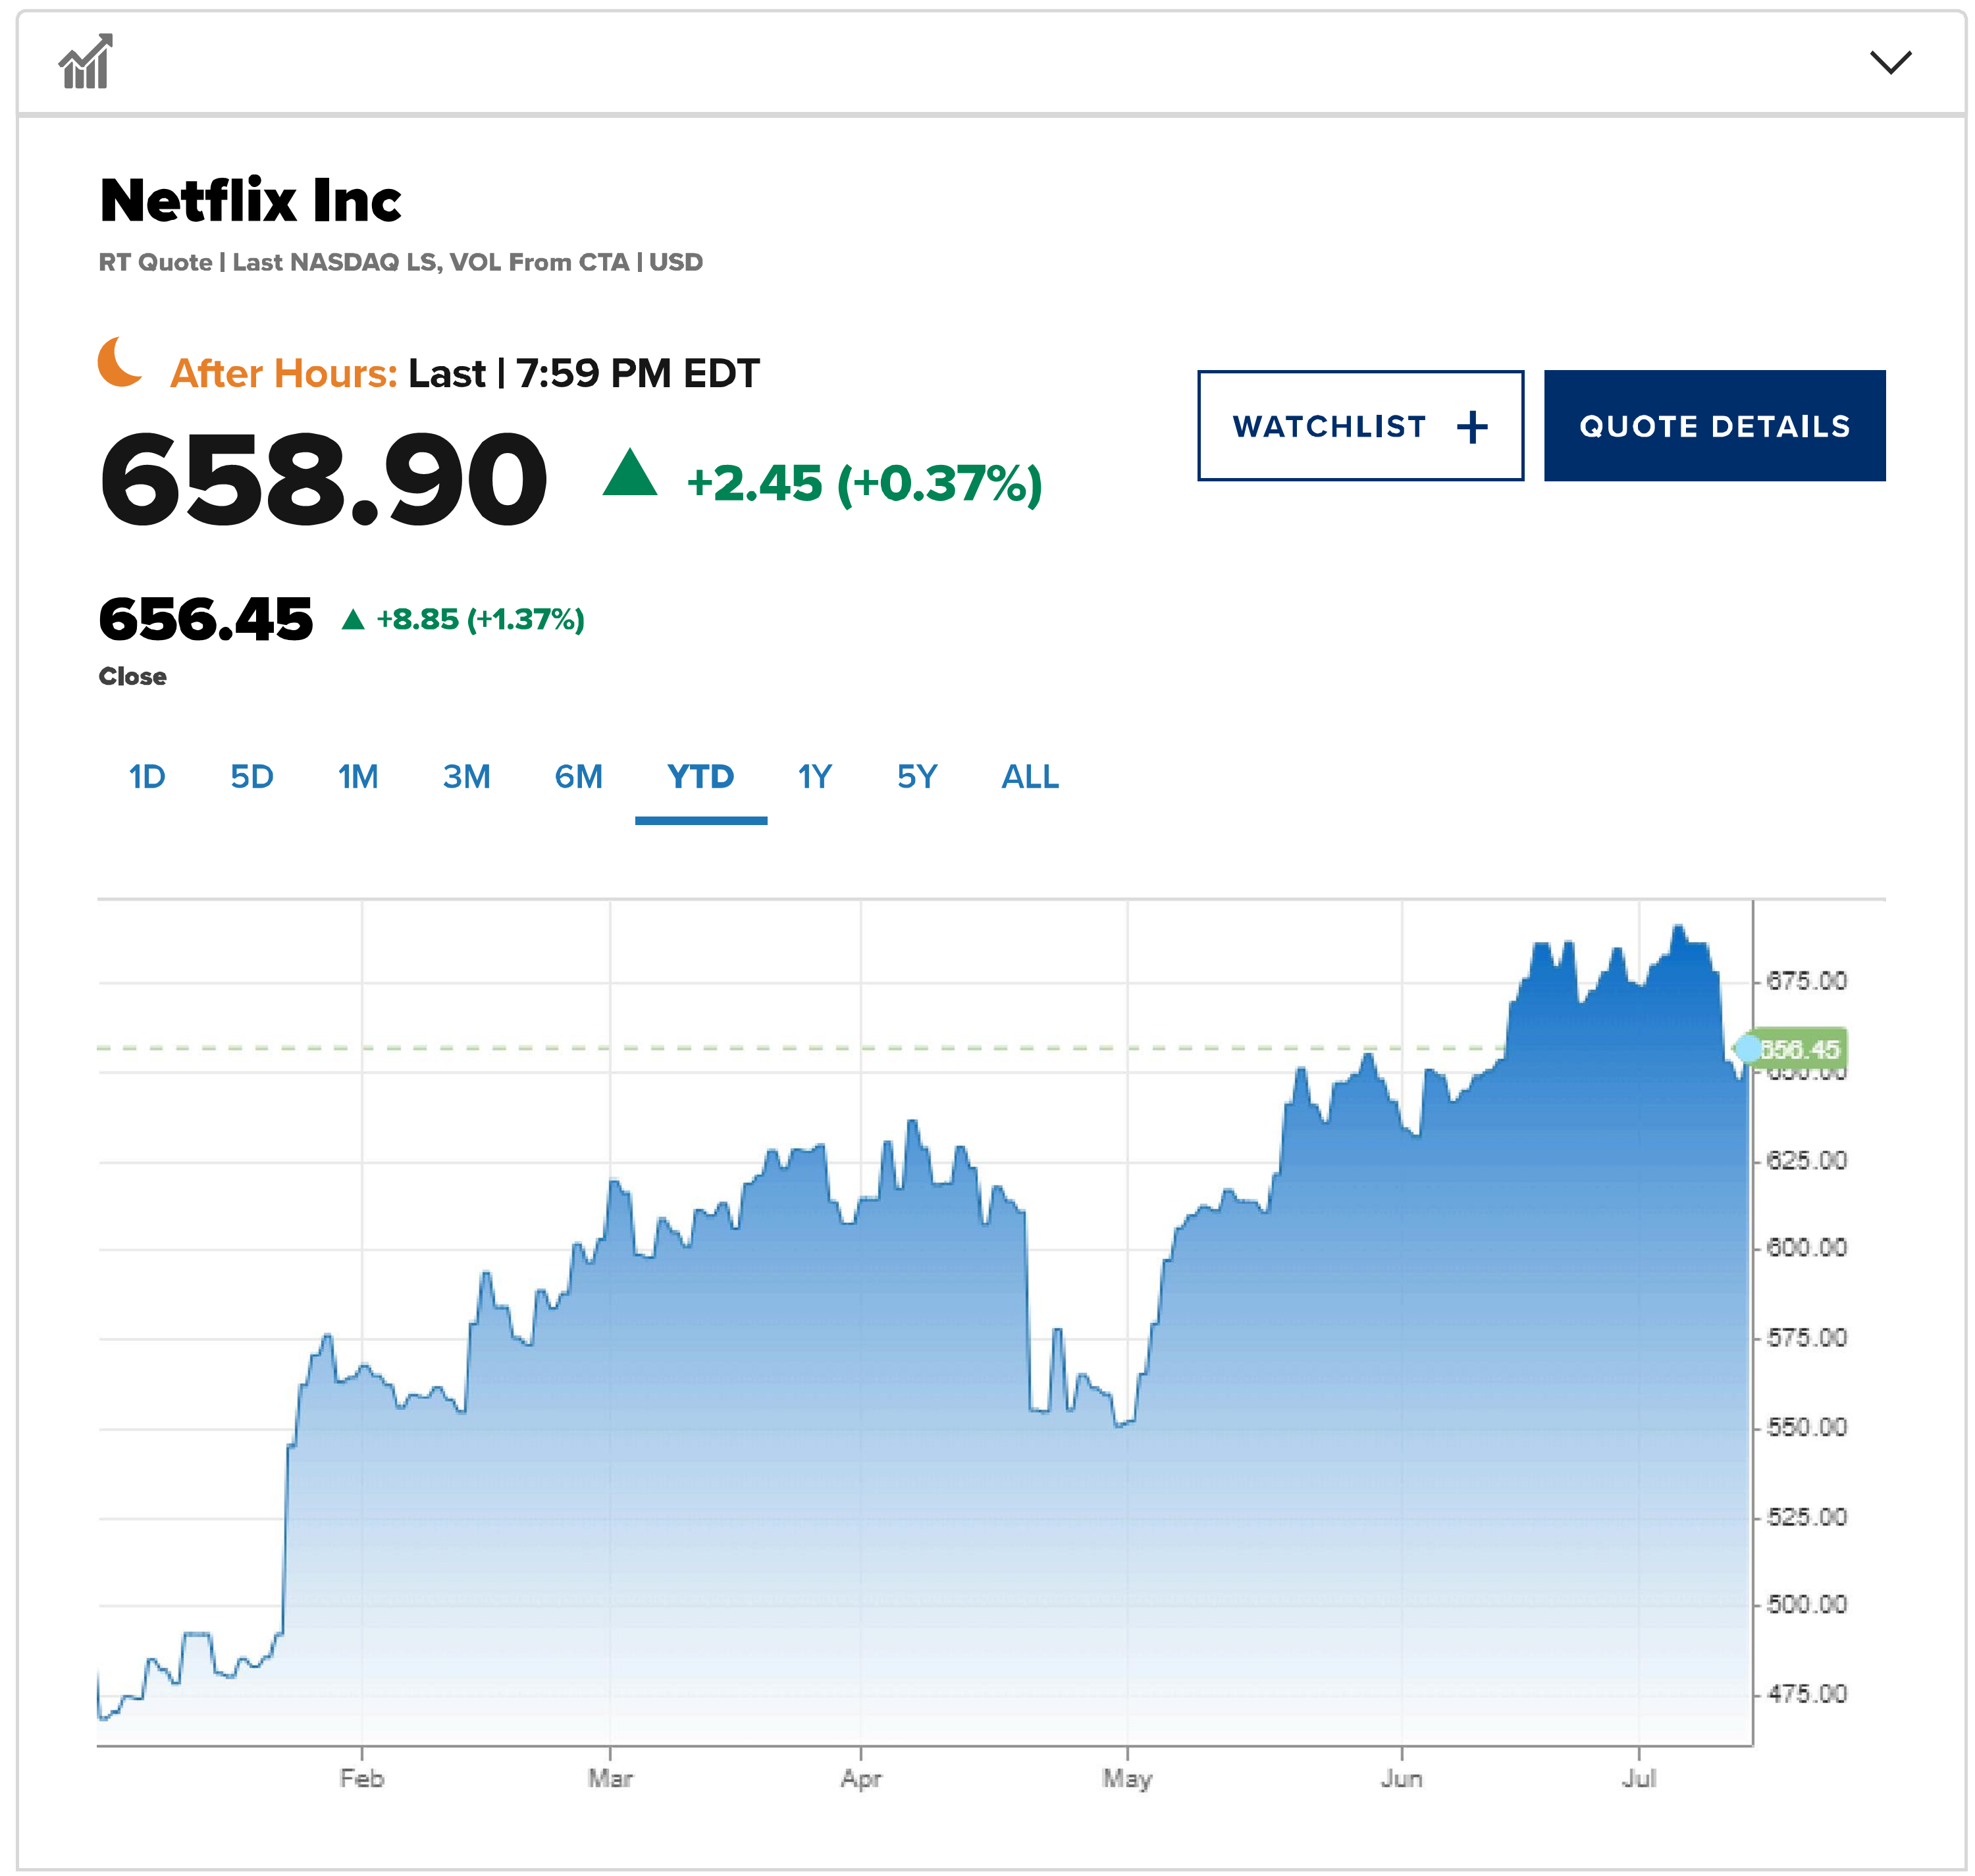This screenshot has width=1975, height=1876.
Task: Switch to 3M time range
Action: pyautogui.click(x=466, y=777)
